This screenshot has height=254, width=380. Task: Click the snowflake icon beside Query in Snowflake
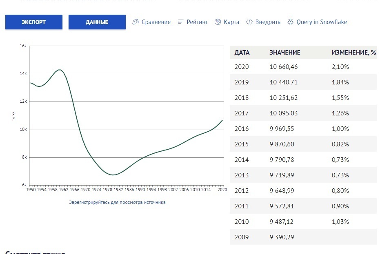point(290,22)
